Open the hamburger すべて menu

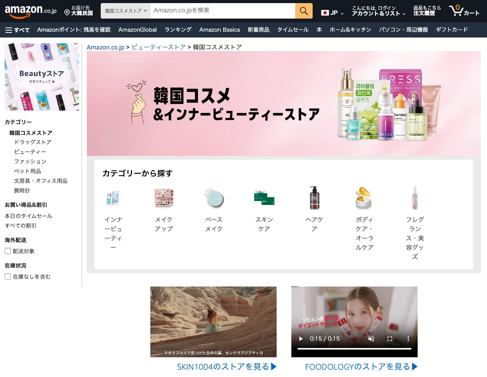tap(17, 30)
